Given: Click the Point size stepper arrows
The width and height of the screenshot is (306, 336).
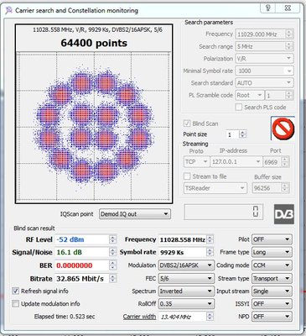Looking at the screenshot, I should (243, 134).
